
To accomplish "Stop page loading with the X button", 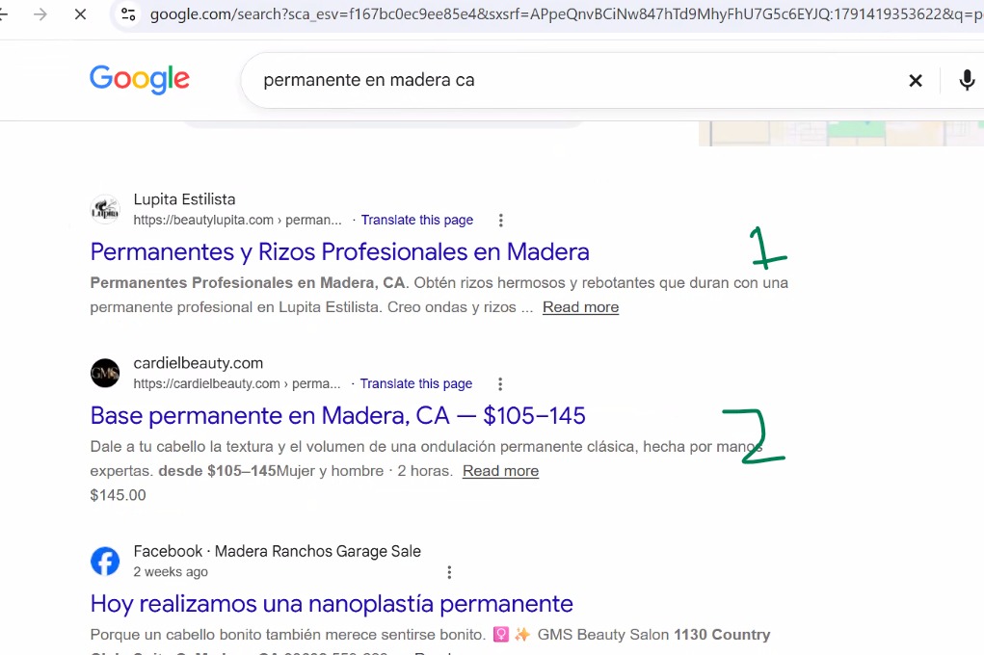I will tap(80, 13).
